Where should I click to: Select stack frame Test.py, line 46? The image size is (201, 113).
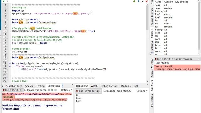point(177,68)
